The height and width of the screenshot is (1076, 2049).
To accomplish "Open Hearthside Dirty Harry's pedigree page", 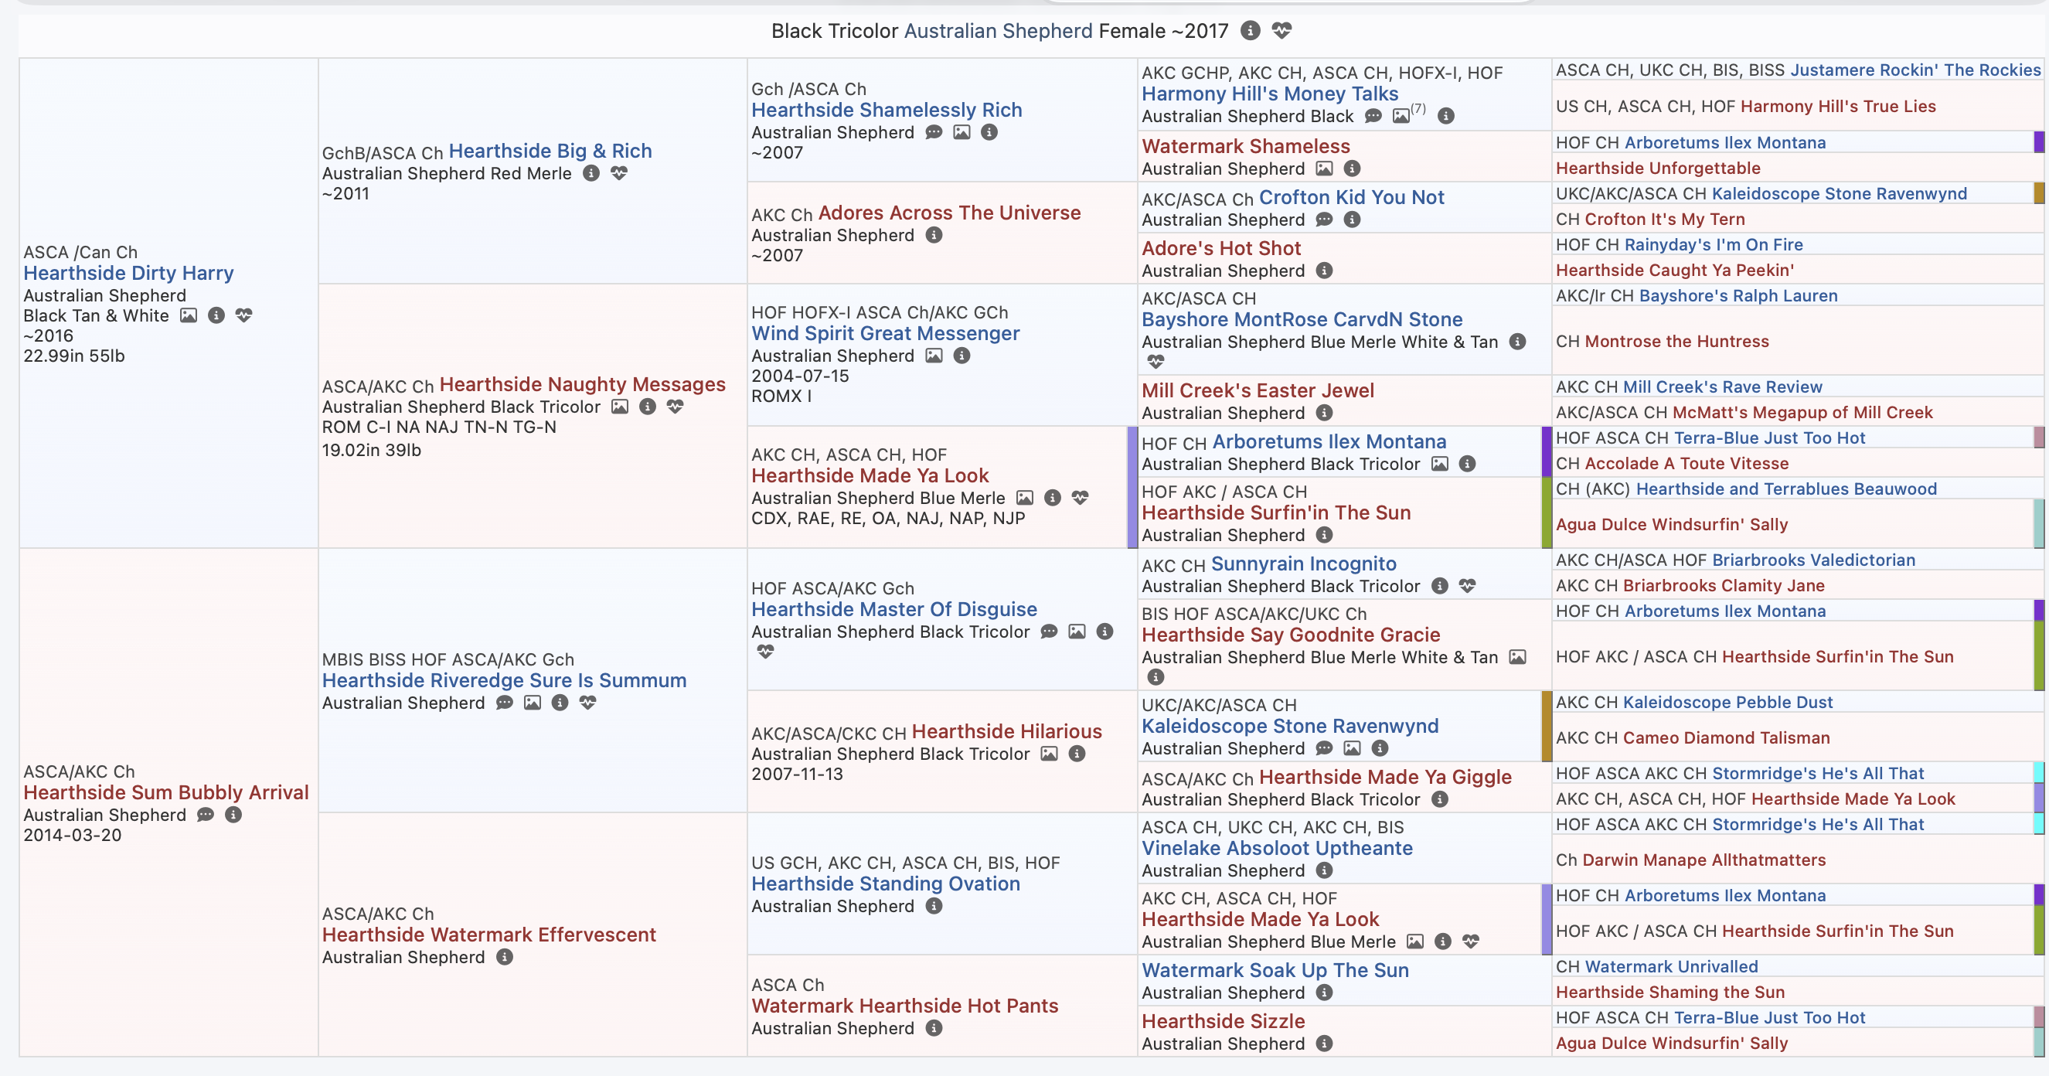I will click(x=129, y=273).
